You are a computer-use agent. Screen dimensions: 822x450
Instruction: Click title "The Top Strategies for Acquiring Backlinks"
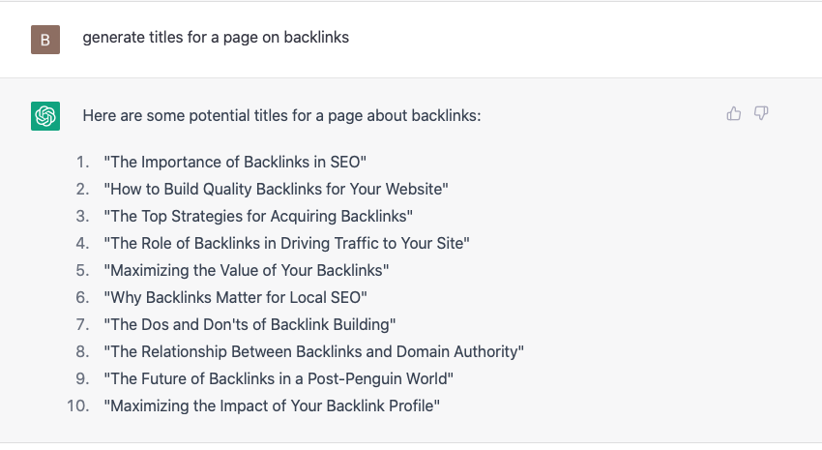(258, 216)
